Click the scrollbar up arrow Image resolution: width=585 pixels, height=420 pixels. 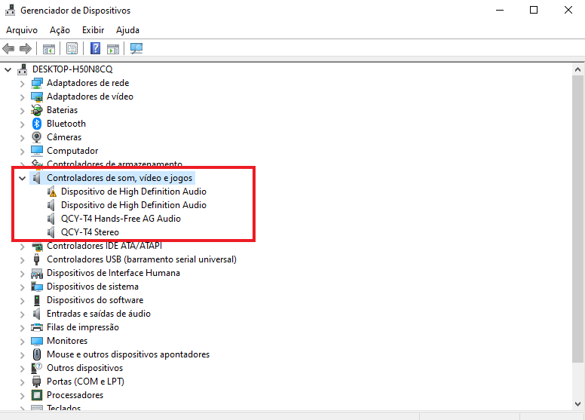pos(578,69)
